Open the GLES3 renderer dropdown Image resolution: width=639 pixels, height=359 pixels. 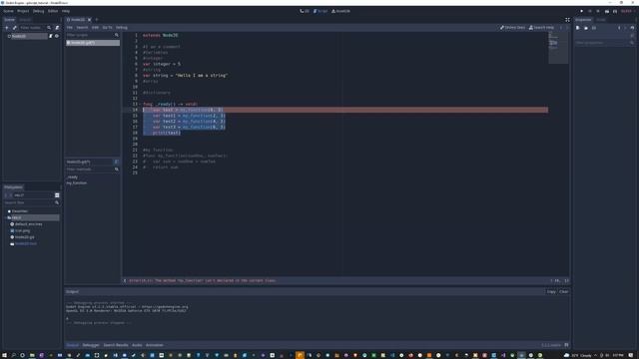pyautogui.click(x=628, y=11)
